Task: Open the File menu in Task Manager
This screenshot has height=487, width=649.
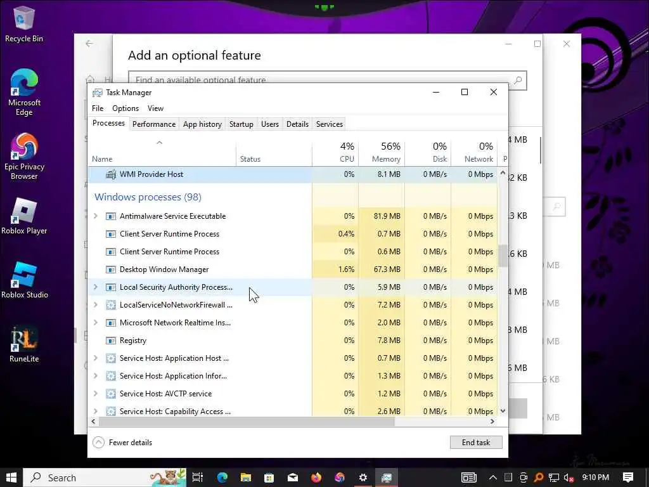Action: point(98,108)
